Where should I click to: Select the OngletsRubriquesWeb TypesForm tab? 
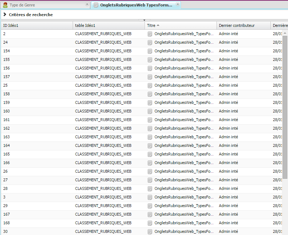(136, 5)
